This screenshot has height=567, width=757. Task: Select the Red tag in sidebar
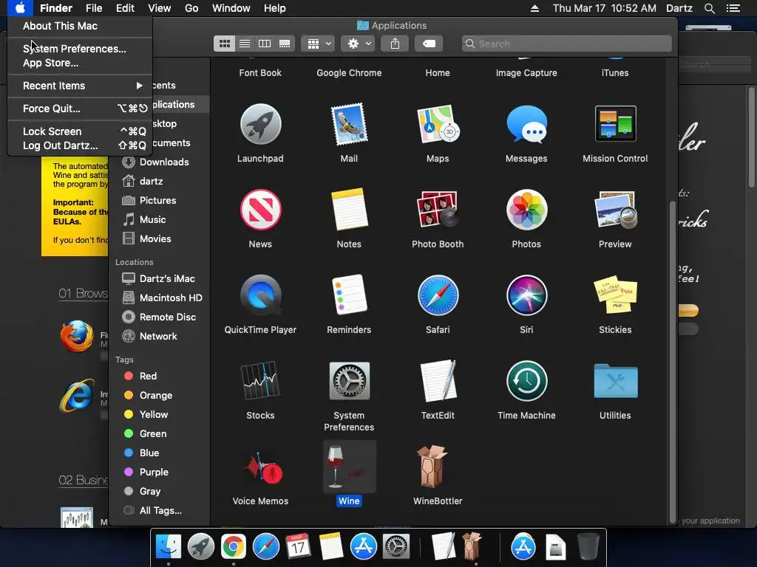[160, 376]
